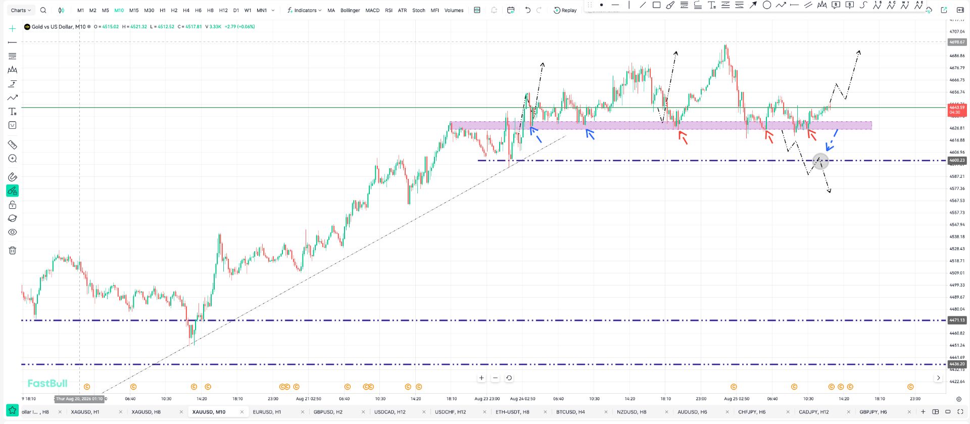This screenshot has height=424, width=970.
Task: Delete all drawings with trash icon
Action: [13, 250]
